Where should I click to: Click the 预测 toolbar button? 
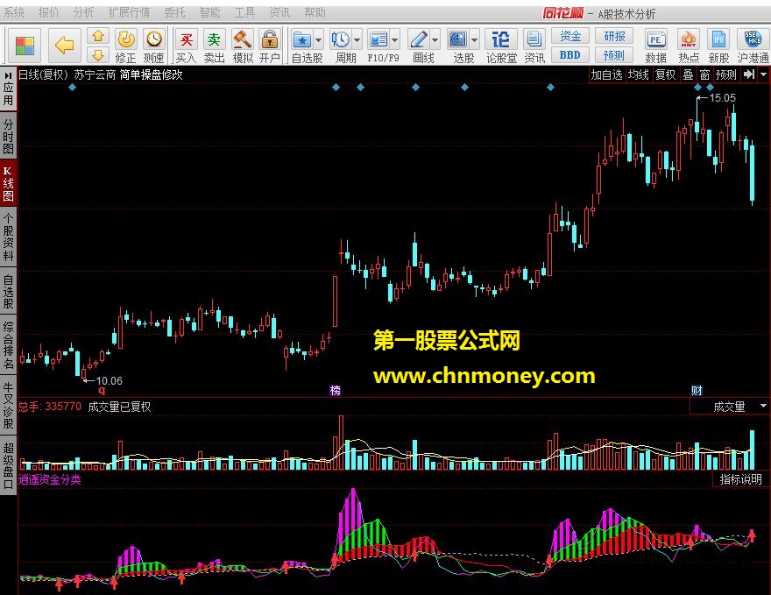(614, 55)
